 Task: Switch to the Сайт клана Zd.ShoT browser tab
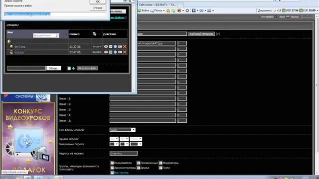158,4
